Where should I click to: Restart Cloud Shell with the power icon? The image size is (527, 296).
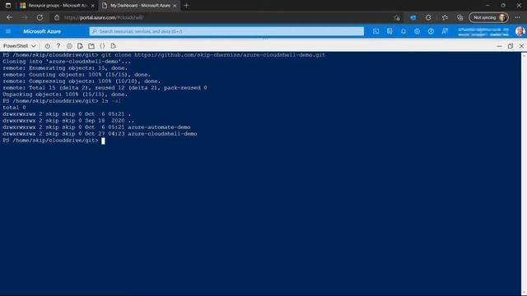48,46
